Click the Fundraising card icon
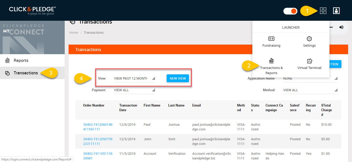352x162 pixels. pos(271,39)
